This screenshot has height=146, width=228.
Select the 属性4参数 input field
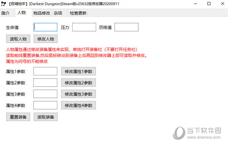coord(45,105)
